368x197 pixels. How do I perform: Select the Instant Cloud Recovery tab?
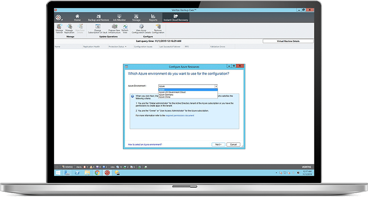[176, 18]
